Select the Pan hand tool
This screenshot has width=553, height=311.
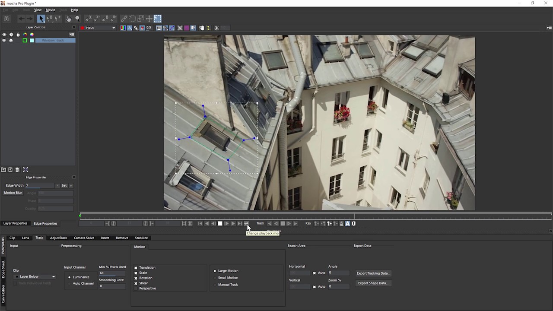[x=69, y=19]
